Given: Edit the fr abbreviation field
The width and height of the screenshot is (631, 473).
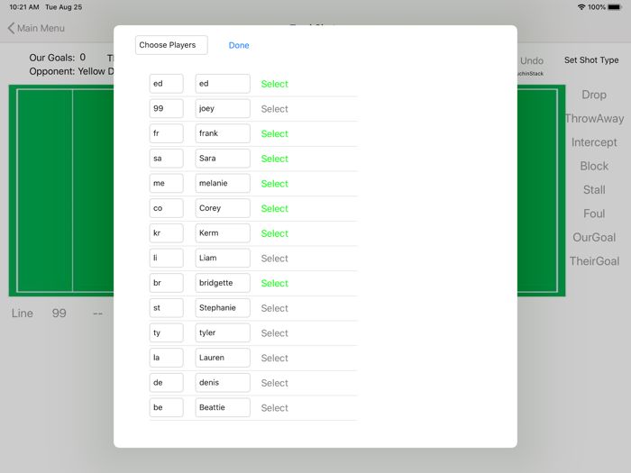Looking at the screenshot, I should coord(166,133).
